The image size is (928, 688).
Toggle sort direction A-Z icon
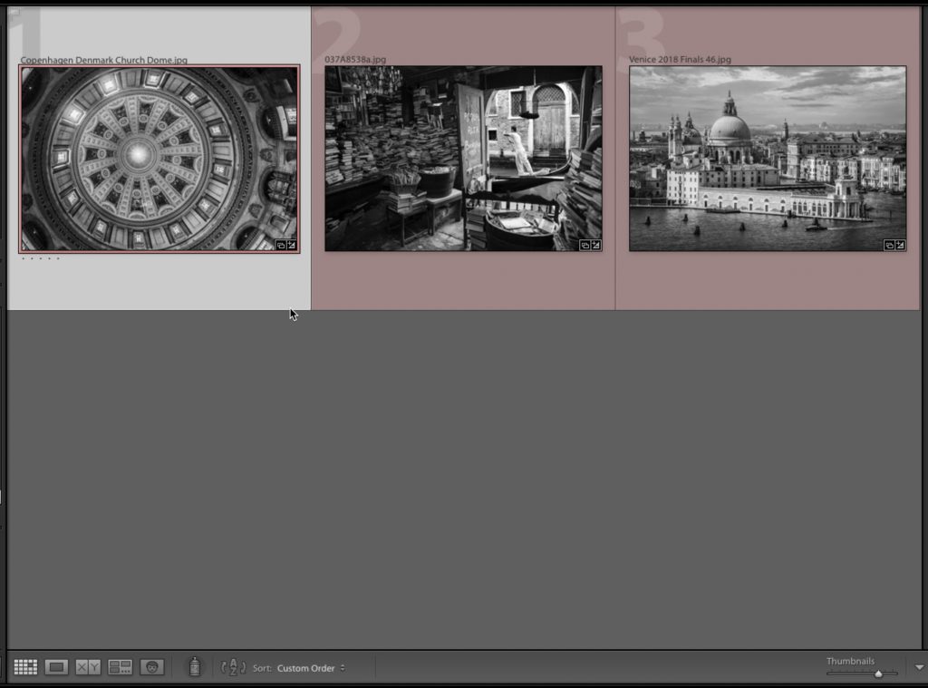point(233,667)
